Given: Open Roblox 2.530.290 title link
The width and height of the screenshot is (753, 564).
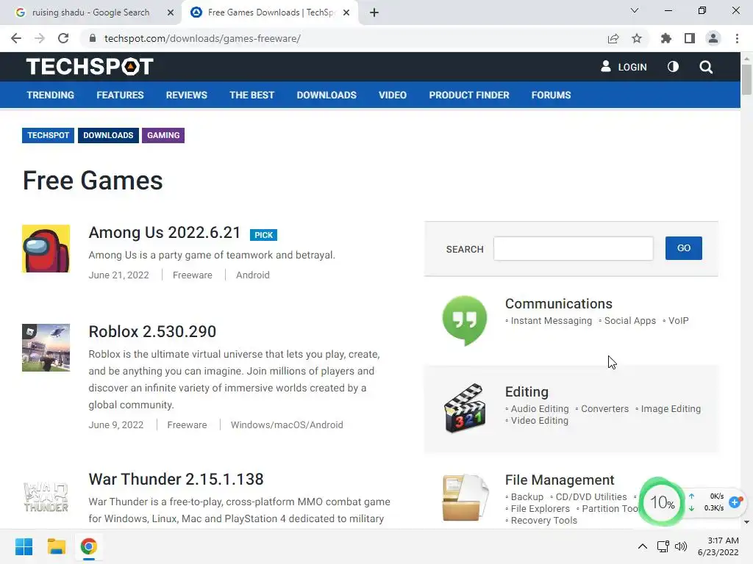Looking at the screenshot, I should click(x=152, y=331).
